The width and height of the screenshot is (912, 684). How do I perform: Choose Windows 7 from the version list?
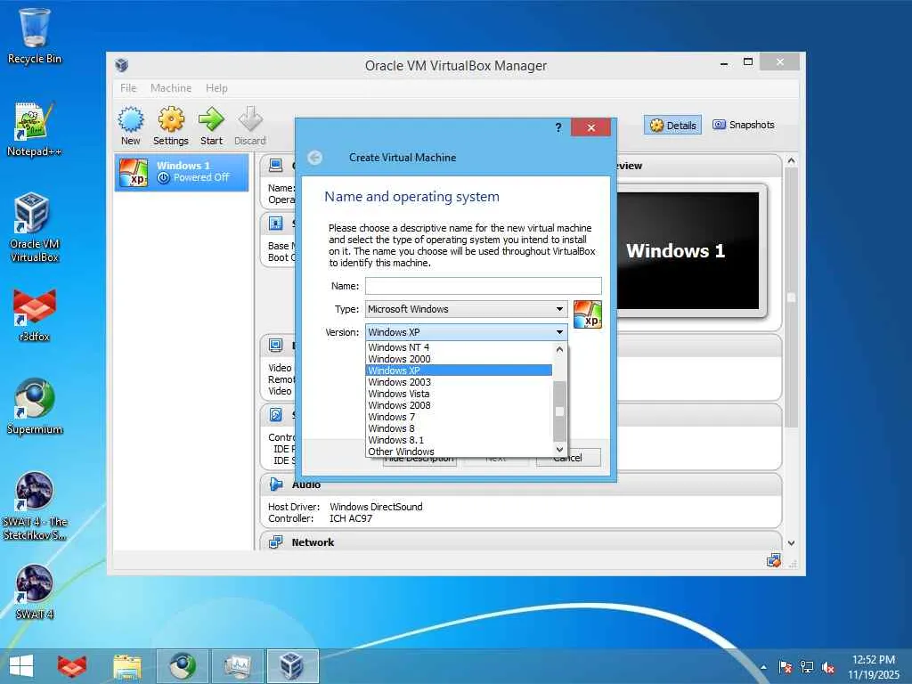click(459, 417)
